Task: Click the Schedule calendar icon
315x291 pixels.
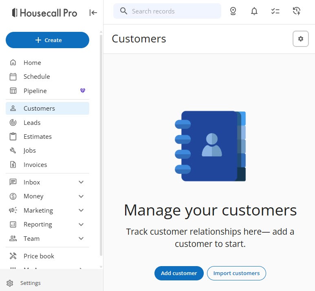Action: [13, 76]
